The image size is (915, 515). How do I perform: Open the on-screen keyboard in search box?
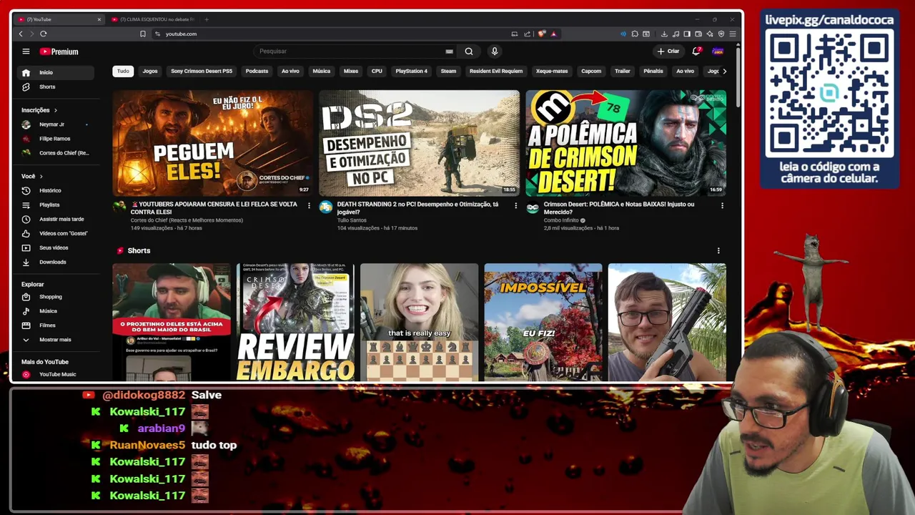coord(449,51)
